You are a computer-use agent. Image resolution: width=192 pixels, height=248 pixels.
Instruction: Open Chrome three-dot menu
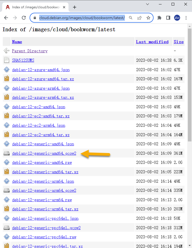[x=186, y=18]
